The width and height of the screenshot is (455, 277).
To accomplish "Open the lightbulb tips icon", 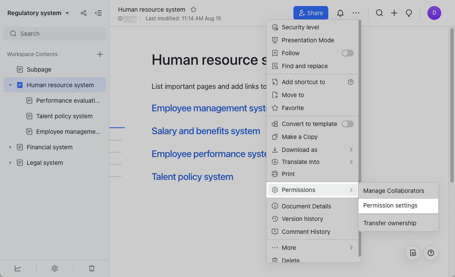I will click(409, 13).
